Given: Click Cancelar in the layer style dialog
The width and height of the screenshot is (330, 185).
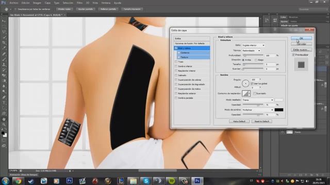Looking at the screenshot, I should tap(301, 44).
